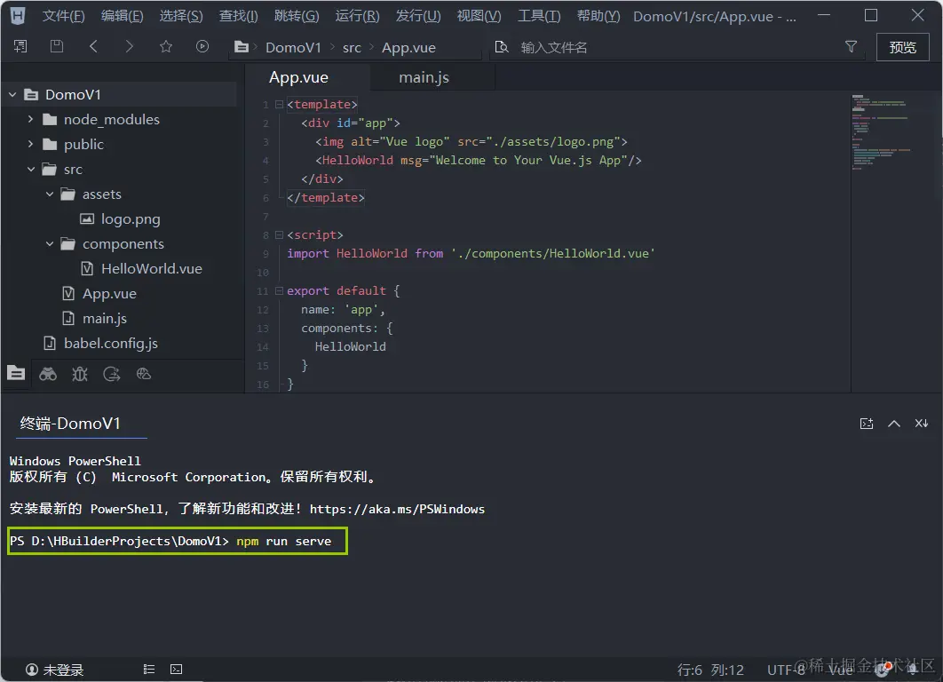This screenshot has height=682, width=943.
Task: Open the 帮助(Y) menu
Action: point(598,16)
